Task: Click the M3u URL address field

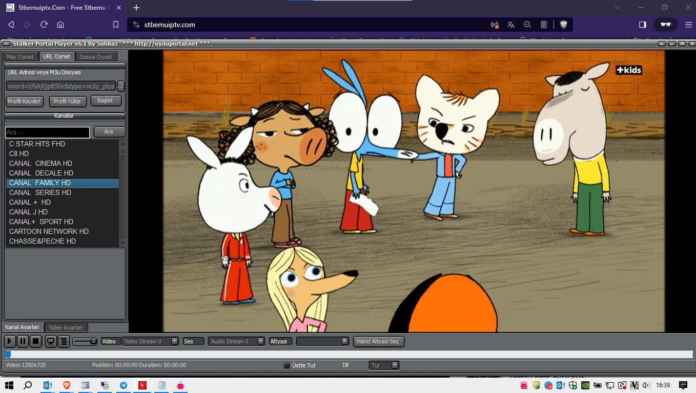Action: coord(61,86)
